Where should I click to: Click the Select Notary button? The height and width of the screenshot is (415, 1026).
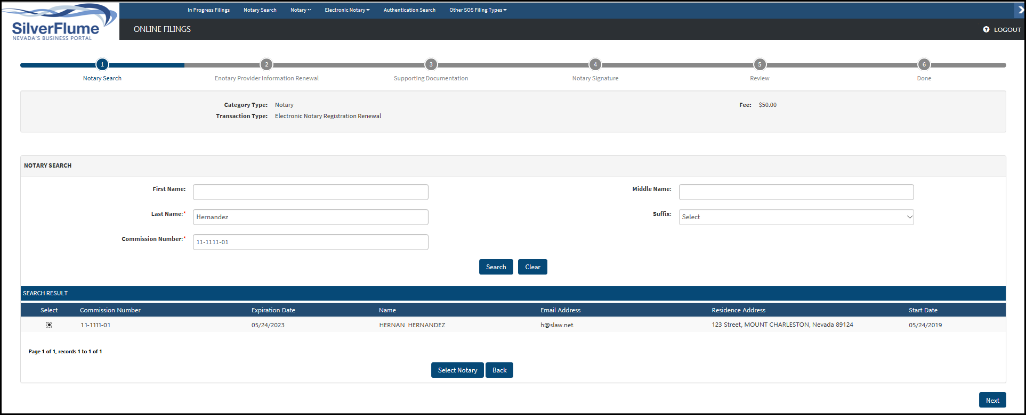pyautogui.click(x=457, y=370)
